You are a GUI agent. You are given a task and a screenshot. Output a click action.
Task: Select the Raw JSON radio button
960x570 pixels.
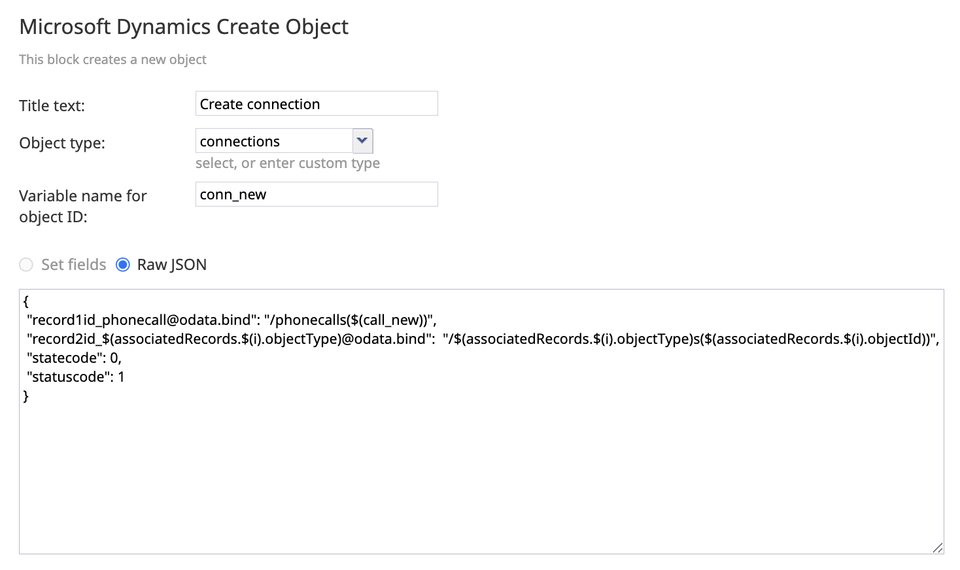point(122,264)
